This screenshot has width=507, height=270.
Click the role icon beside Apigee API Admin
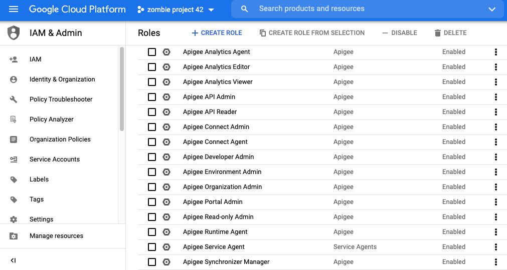point(166,97)
